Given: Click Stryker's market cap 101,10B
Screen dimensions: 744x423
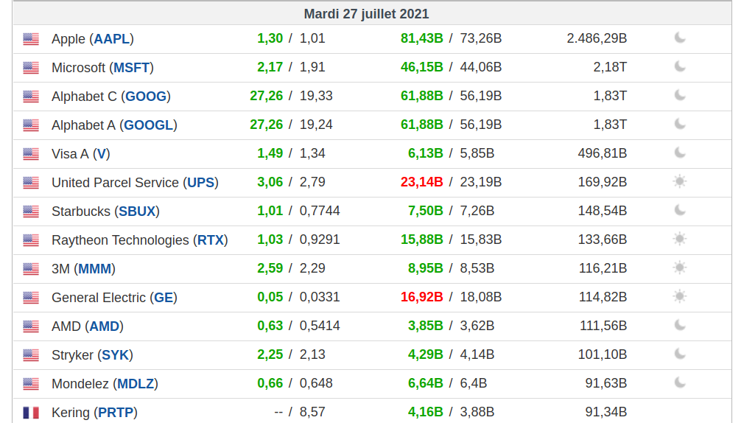Looking at the screenshot, I should coord(602,354).
